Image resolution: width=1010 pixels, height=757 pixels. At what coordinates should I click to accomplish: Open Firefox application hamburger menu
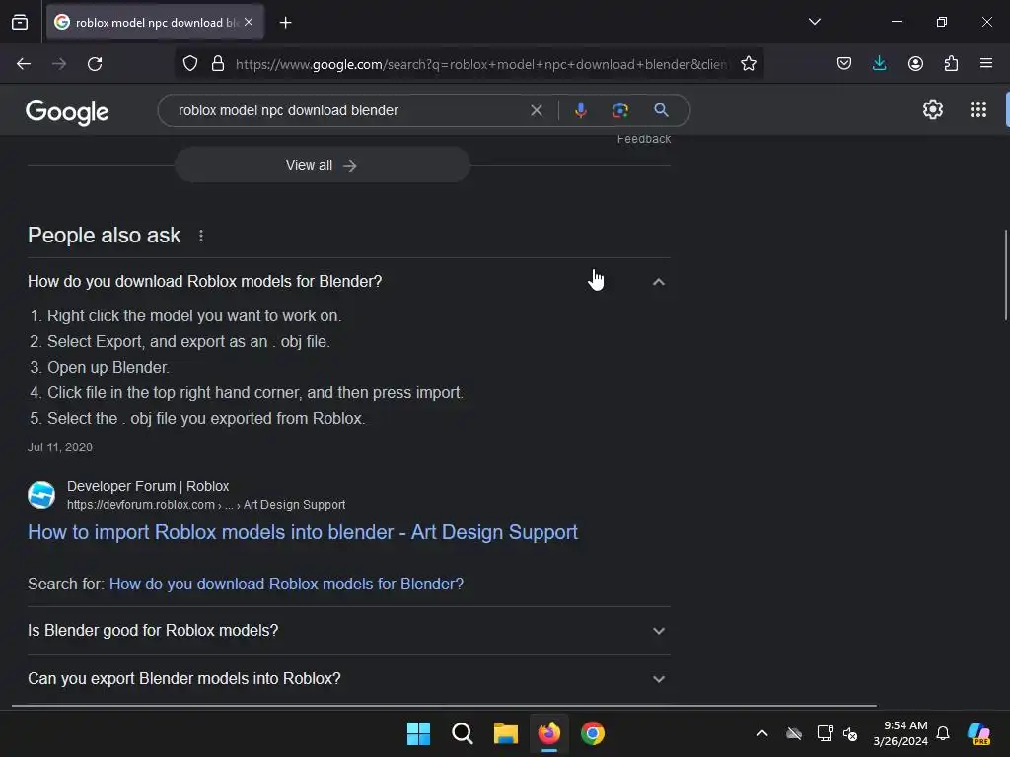(986, 64)
